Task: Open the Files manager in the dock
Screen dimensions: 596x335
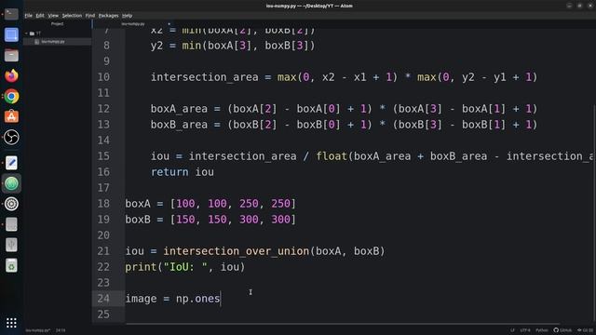Action: 11,56
